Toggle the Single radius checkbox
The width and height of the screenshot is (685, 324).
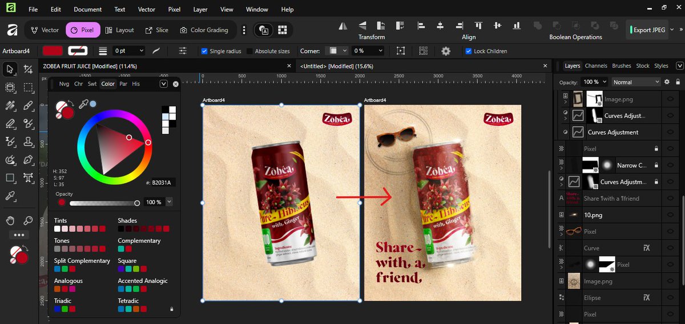click(x=204, y=51)
